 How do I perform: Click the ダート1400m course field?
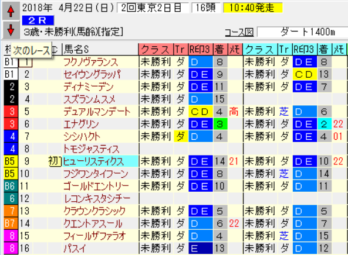pyautogui.click(x=302, y=32)
